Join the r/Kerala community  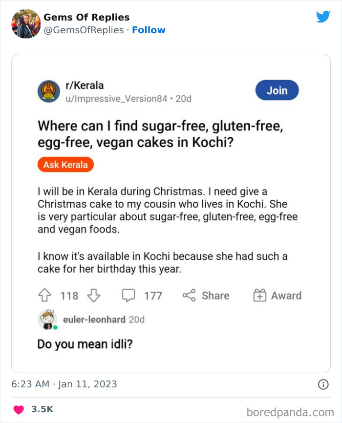tap(277, 90)
